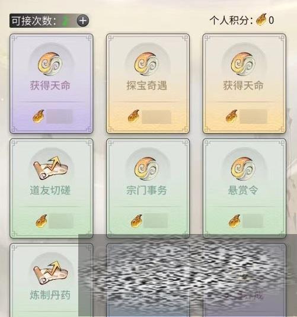Open the 探宝奇遇 task title
Viewport: 297px width, 317px height.
pyautogui.click(x=147, y=85)
